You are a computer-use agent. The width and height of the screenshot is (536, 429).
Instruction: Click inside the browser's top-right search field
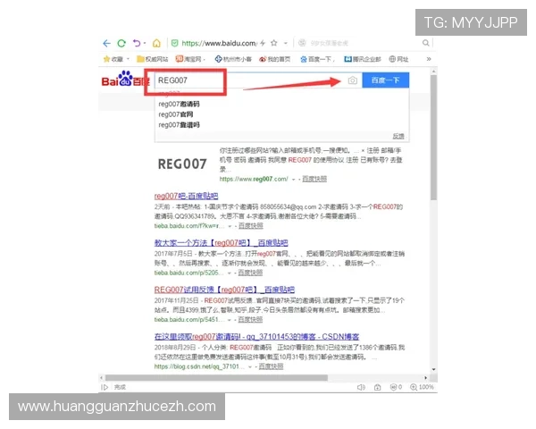coord(364,43)
